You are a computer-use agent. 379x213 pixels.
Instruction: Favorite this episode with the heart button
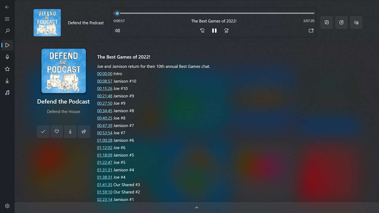coord(57,131)
